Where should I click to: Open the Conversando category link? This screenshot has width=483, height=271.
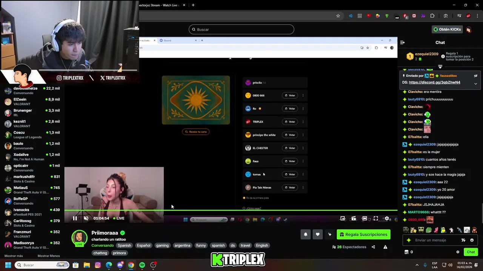tap(102, 245)
